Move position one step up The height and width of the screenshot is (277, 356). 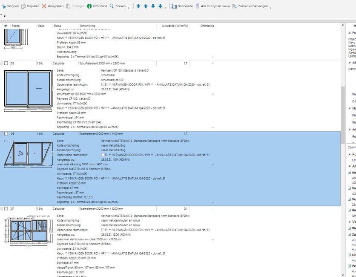click(146, 6)
